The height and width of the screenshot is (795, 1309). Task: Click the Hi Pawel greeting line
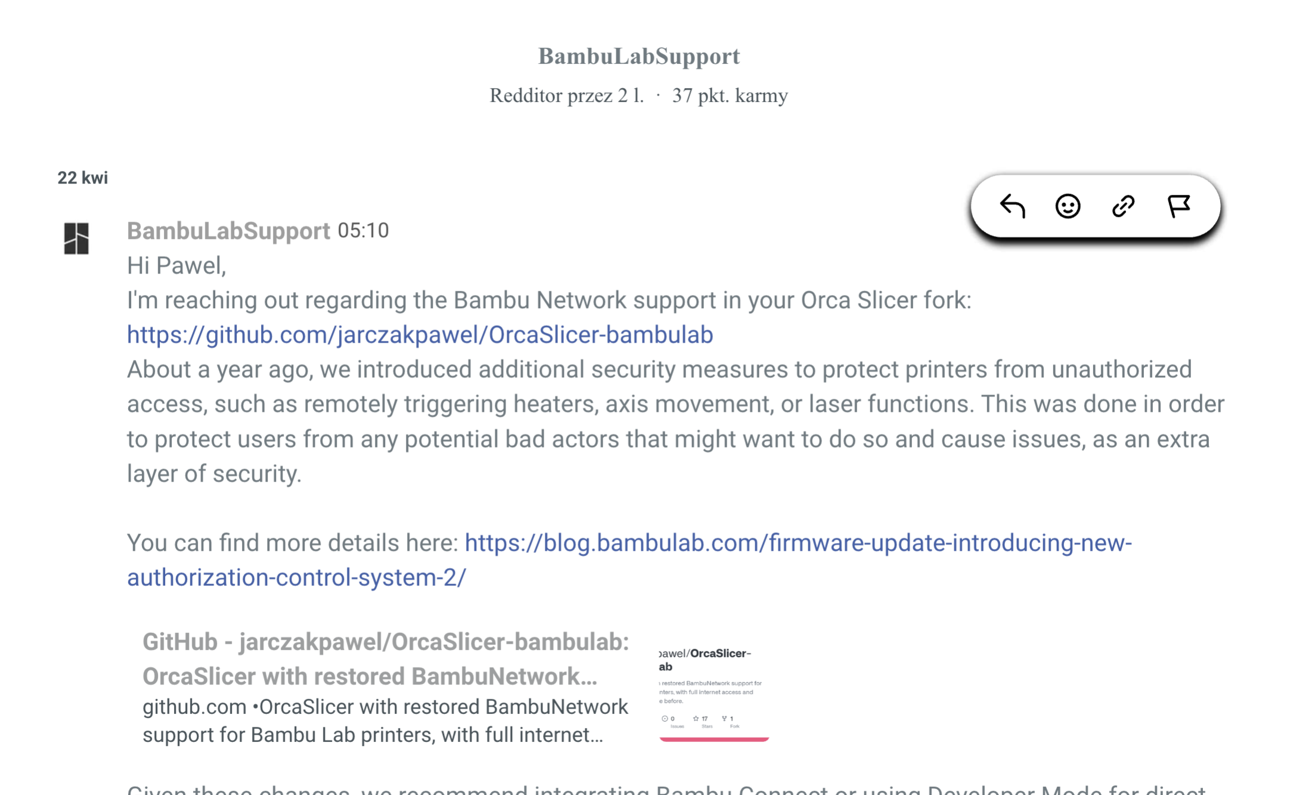[176, 266]
